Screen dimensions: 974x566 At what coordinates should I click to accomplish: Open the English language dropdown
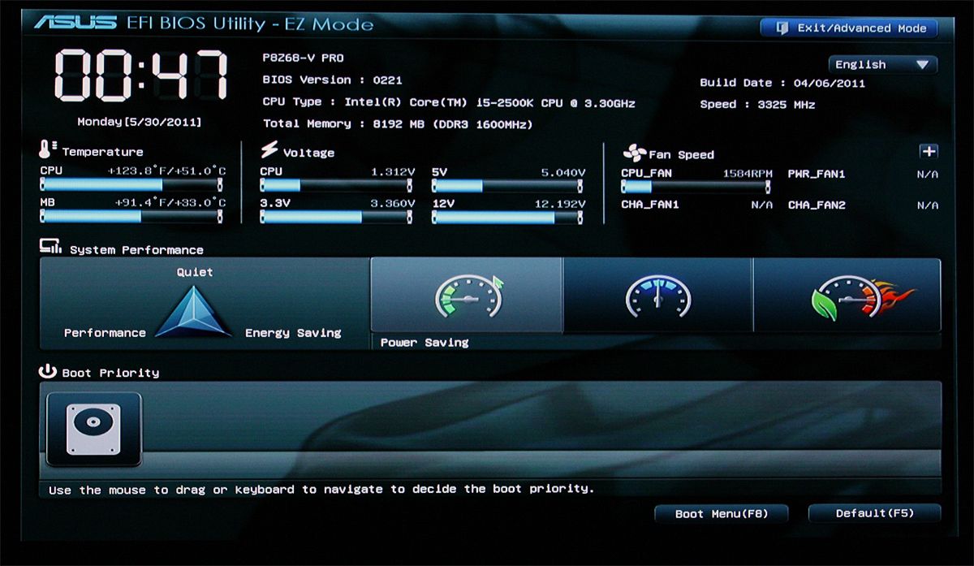click(882, 64)
